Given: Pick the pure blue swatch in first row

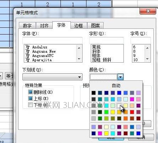Looking at the screenshot, I should [119, 93].
